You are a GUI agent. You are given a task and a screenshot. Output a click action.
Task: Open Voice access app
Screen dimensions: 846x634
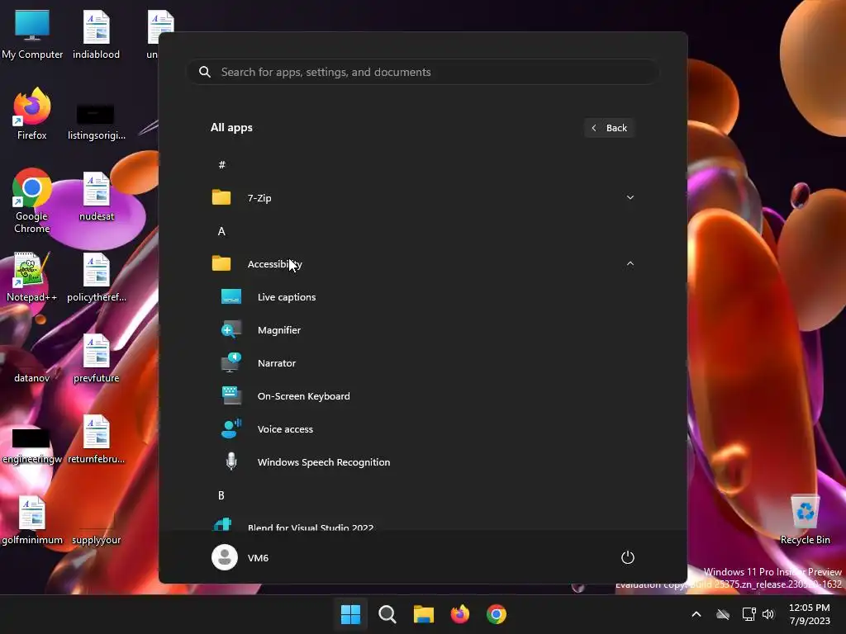(x=423, y=429)
